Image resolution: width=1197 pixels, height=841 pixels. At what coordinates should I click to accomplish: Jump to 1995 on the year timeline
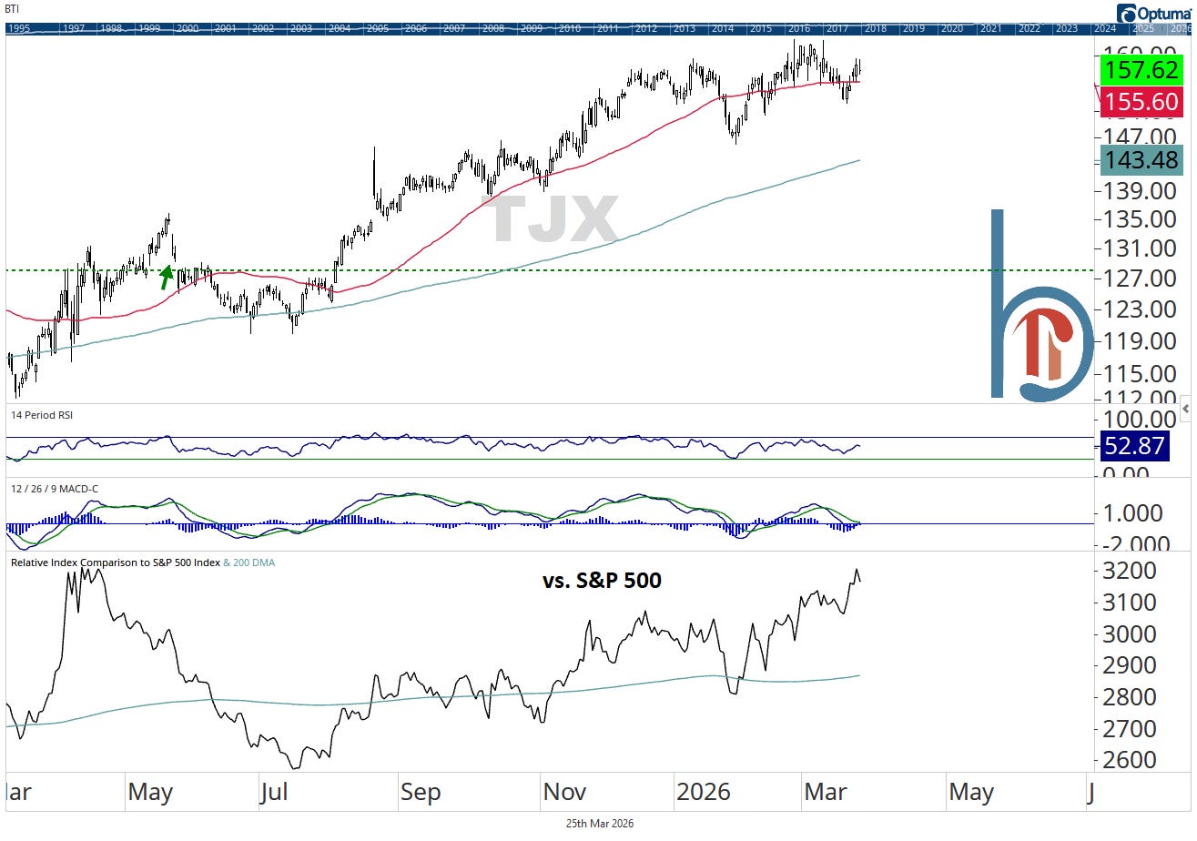20,29
